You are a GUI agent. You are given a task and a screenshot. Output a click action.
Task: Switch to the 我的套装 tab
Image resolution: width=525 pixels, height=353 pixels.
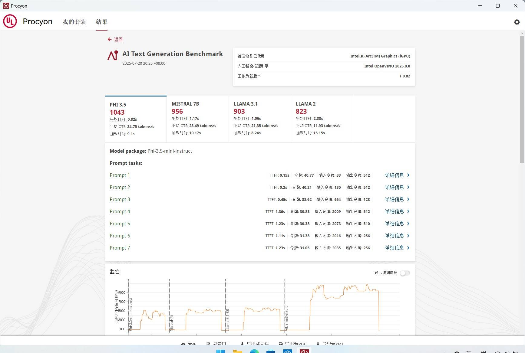coord(74,22)
